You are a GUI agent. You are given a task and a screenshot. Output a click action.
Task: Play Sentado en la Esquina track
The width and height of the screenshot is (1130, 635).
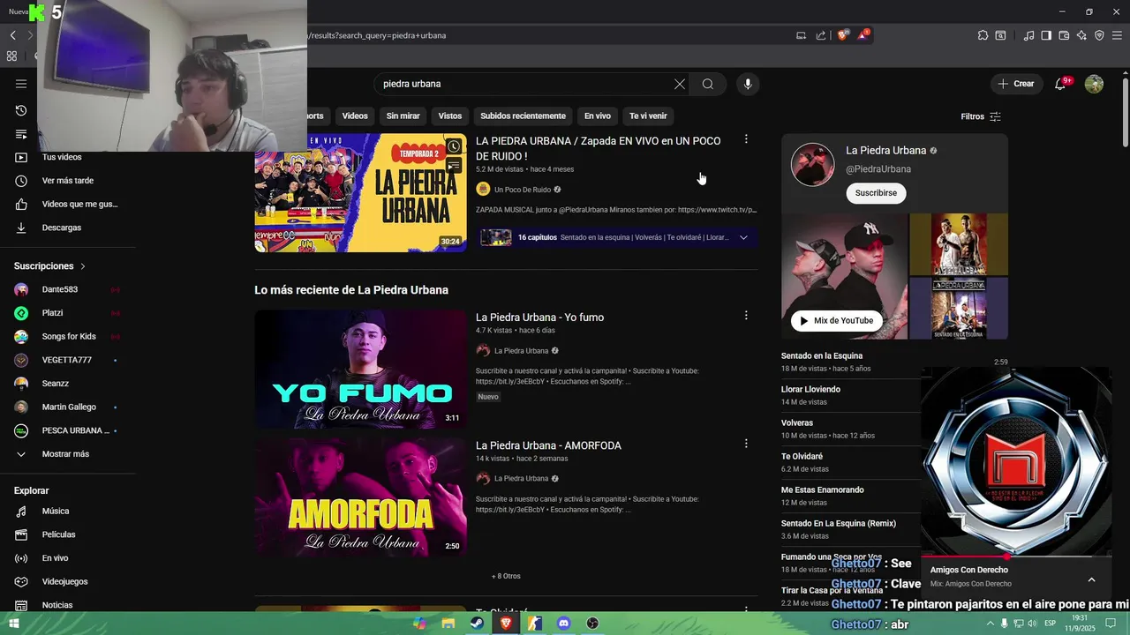[822, 356]
